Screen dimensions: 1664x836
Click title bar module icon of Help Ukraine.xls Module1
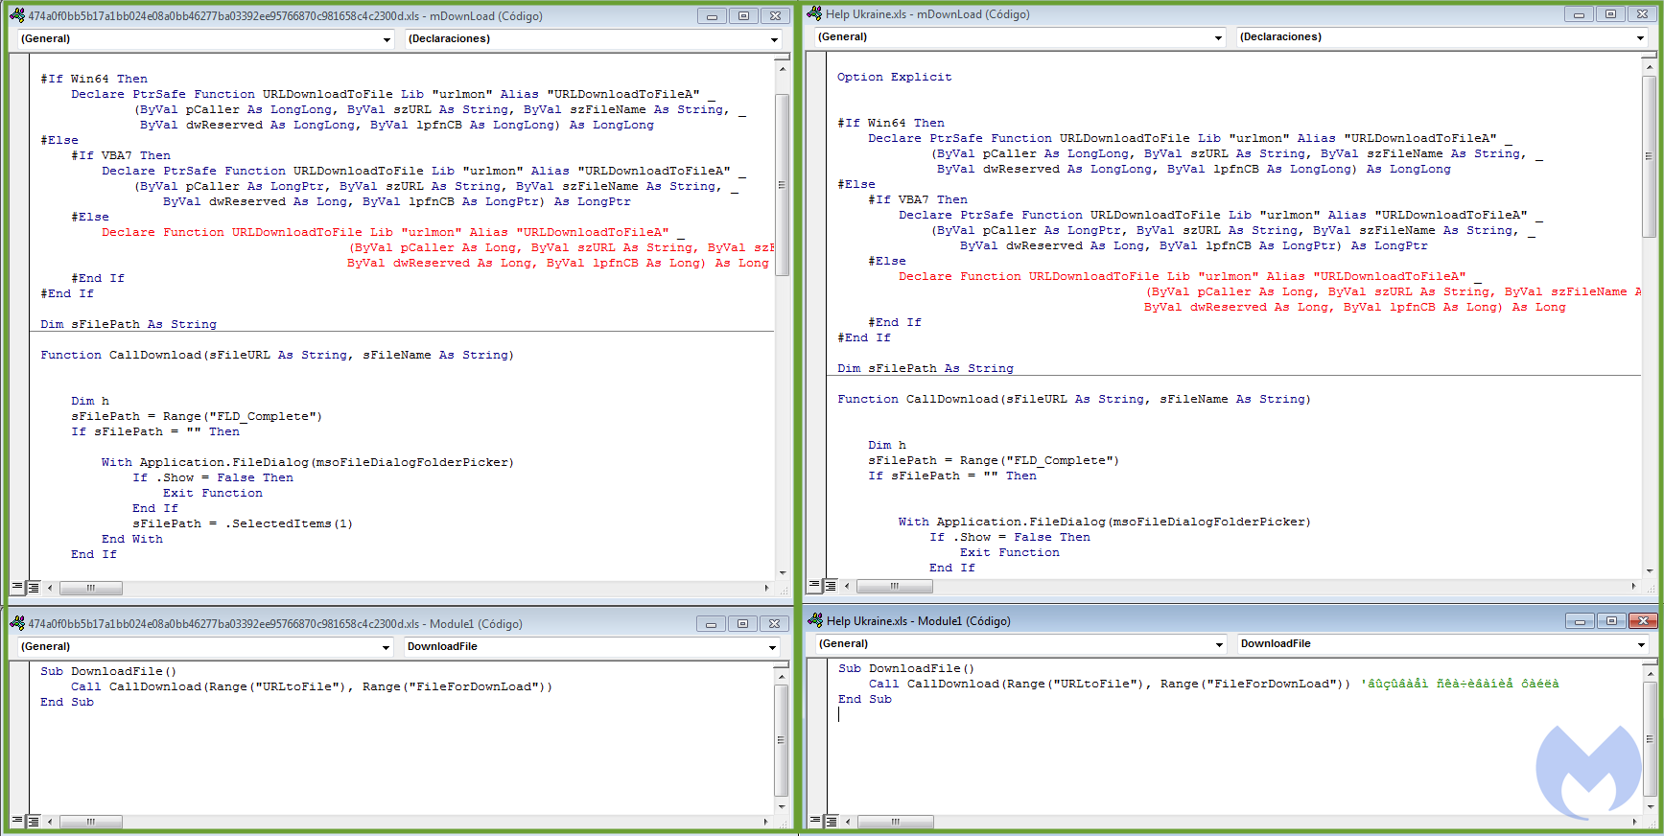(815, 620)
